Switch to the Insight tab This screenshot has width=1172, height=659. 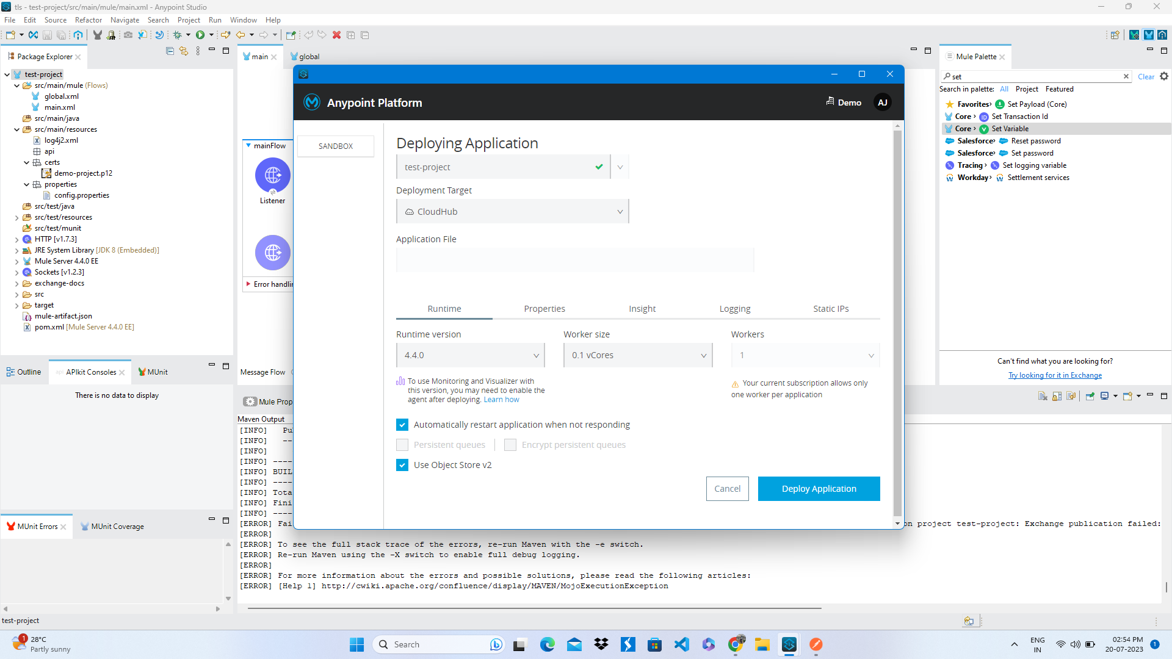click(x=642, y=309)
